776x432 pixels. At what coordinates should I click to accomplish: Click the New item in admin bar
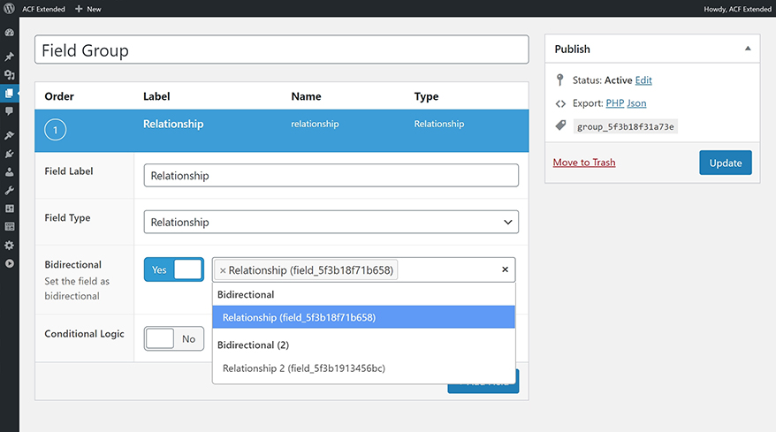point(88,9)
